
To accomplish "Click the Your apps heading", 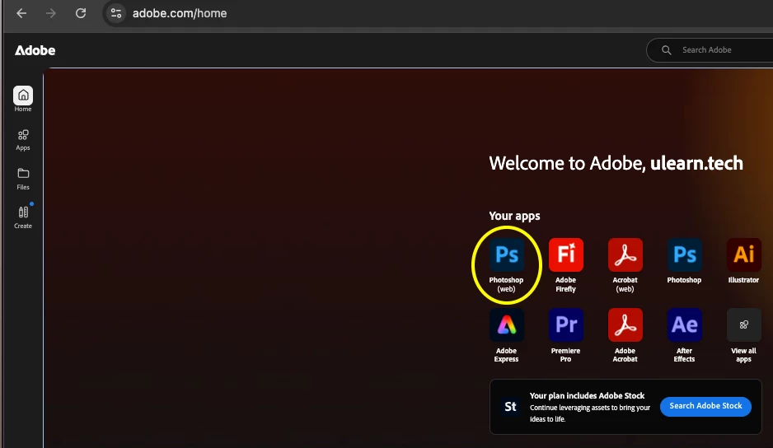I will [514, 216].
